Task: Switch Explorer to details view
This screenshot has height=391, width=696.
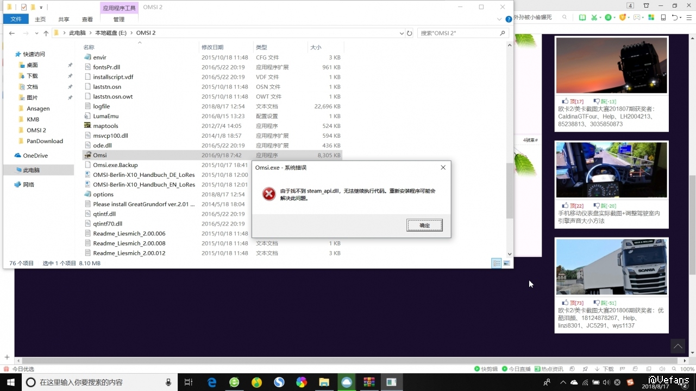Action: coord(496,263)
